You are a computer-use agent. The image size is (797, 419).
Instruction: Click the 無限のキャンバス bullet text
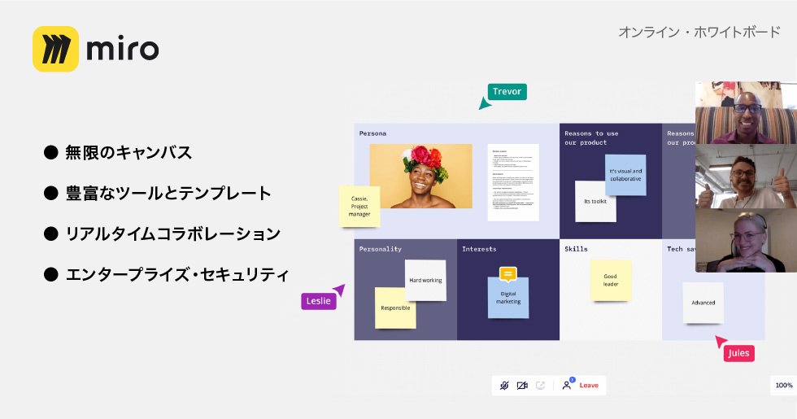click(x=128, y=153)
